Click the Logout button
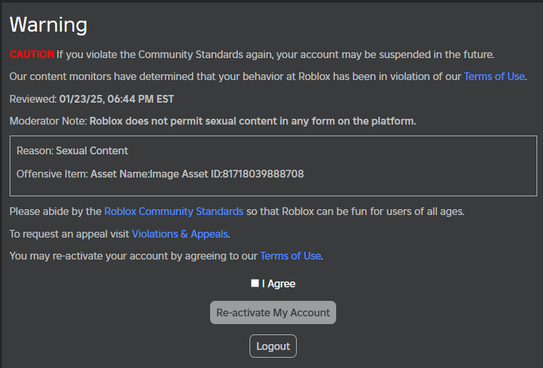 pos(273,346)
